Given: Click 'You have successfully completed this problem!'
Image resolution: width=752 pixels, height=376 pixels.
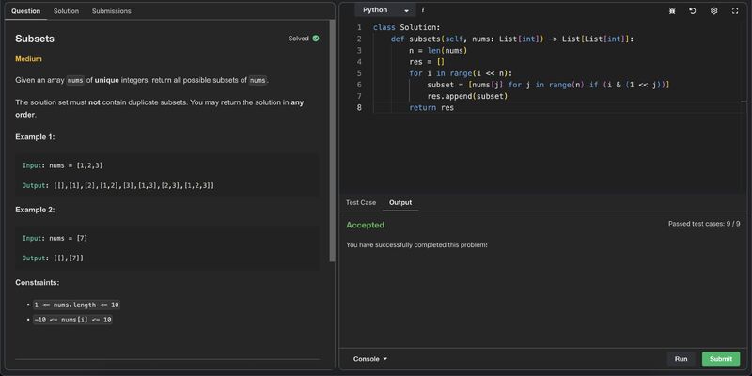Looking at the screenshot, I should point(416,245).
